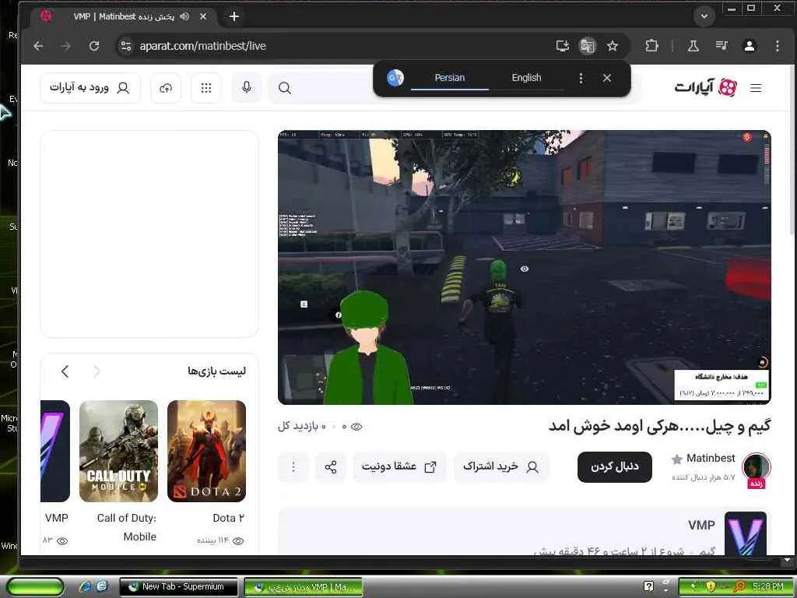Click the دنبال کردن follow button
797x598 pixels.
615,467
